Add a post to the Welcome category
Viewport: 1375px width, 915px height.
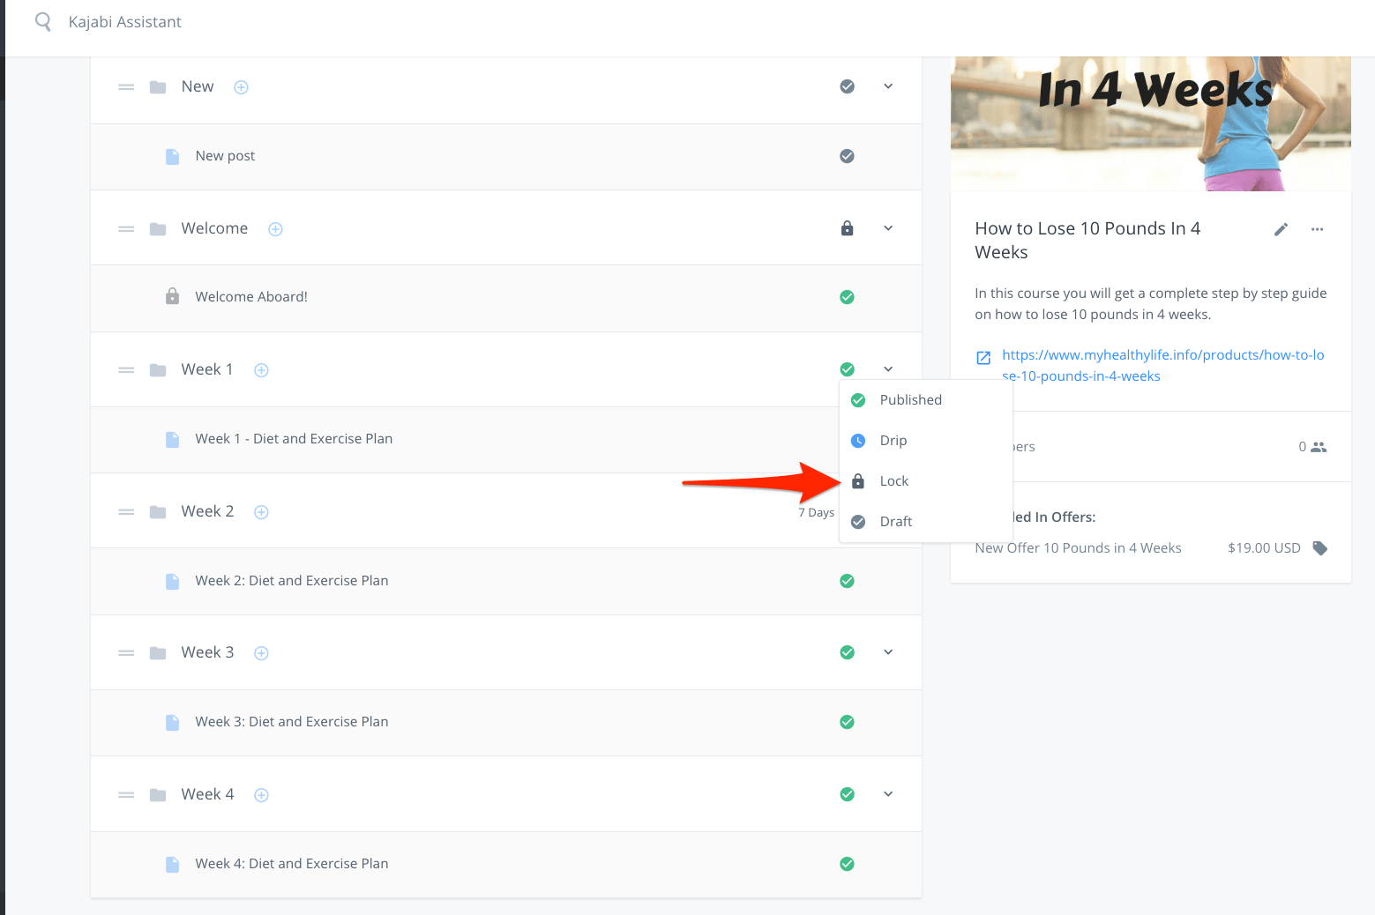[275, 229]
